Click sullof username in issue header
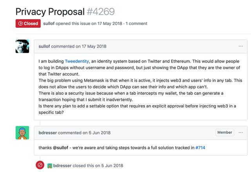The height and width of the screenshot is (172, 251). 49,23
